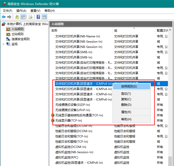The height and width of the screenshot is (166, 174).
Task: Click the 监视 monitor tree icon
Action: tap(8, 44)
